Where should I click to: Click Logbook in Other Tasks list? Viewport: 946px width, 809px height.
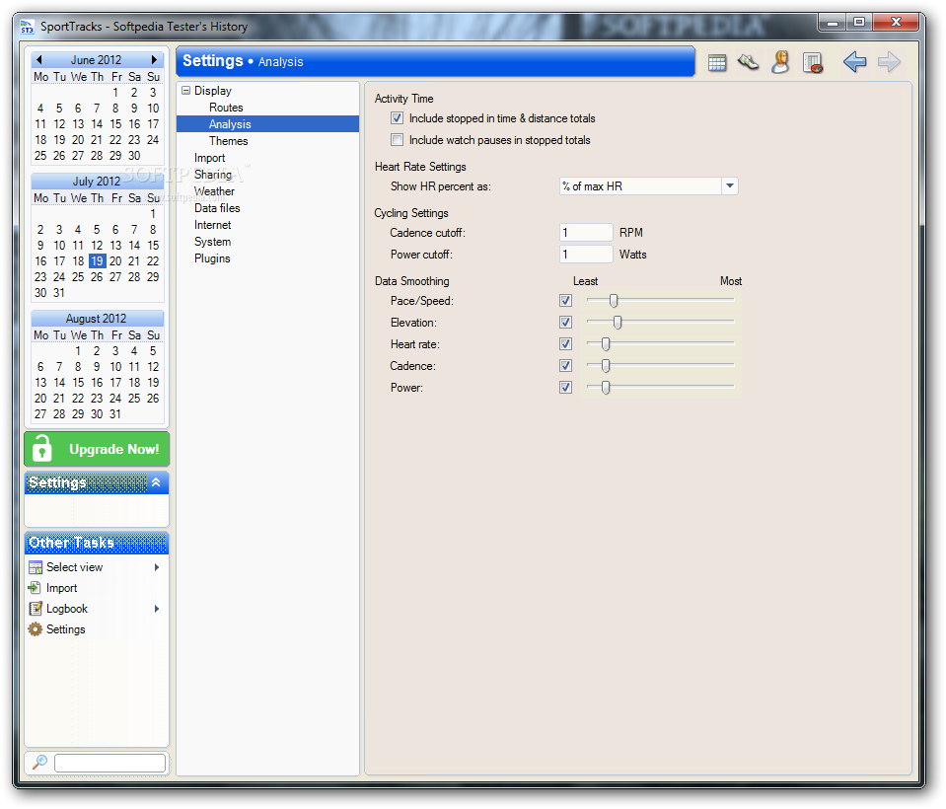[x=67, y=609]
